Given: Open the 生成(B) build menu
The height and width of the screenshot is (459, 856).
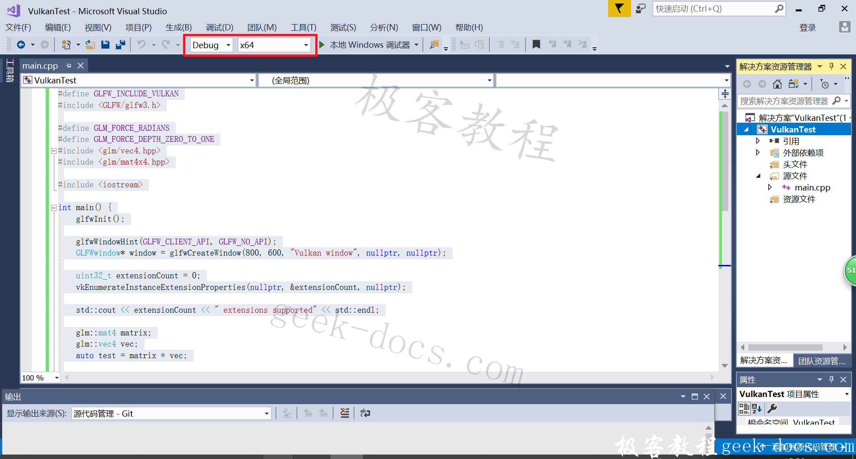Looking at the screenshot, I should (x=179, y=28).
